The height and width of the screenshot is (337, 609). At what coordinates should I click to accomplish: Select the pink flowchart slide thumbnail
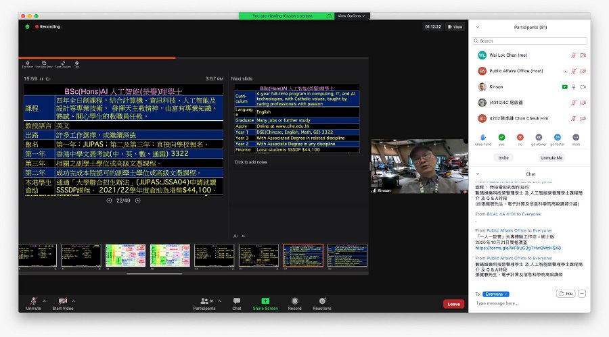tap(125, 255)
